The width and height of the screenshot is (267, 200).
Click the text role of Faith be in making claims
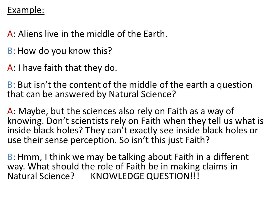click(164, 166)
